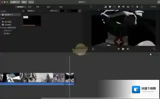Open the color balance tool
The width and height of the screenshot is (160, 99).
pos(105,7)
